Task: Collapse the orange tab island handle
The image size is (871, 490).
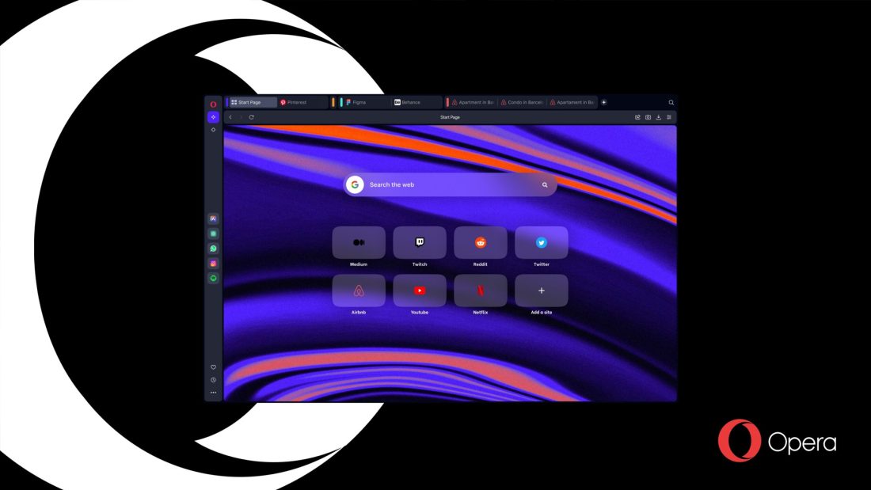Action: (x=333, y=102)
